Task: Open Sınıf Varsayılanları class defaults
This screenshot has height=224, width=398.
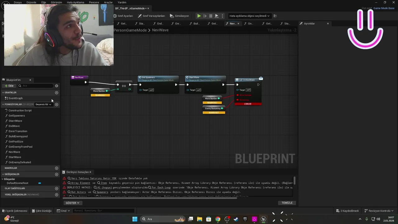Action: click(151, 16)
